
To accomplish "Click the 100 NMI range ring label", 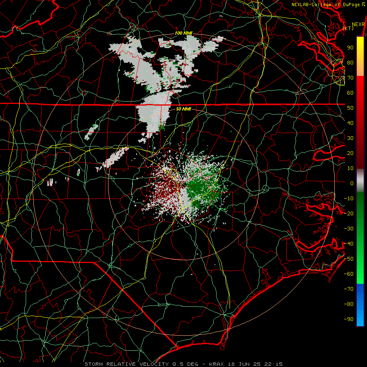I will point(183,33).
